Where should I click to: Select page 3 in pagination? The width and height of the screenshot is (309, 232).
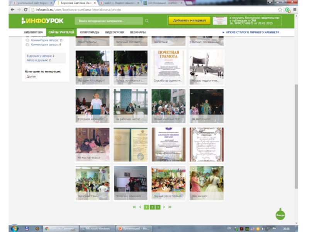(x=158, y=207)
